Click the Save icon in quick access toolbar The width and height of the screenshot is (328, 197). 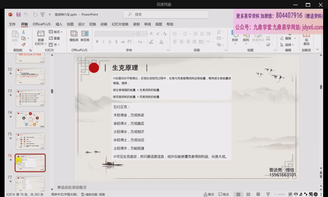(18, 15)
